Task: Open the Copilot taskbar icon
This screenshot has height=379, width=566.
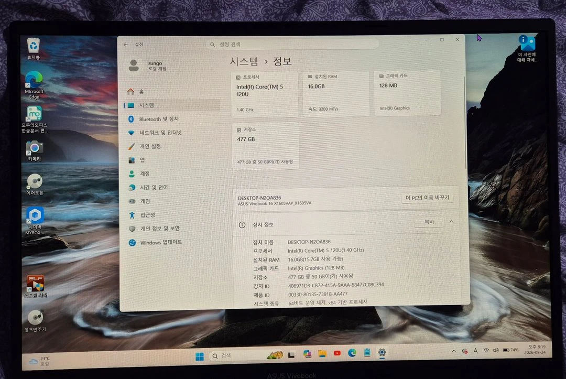Action: 307,354
